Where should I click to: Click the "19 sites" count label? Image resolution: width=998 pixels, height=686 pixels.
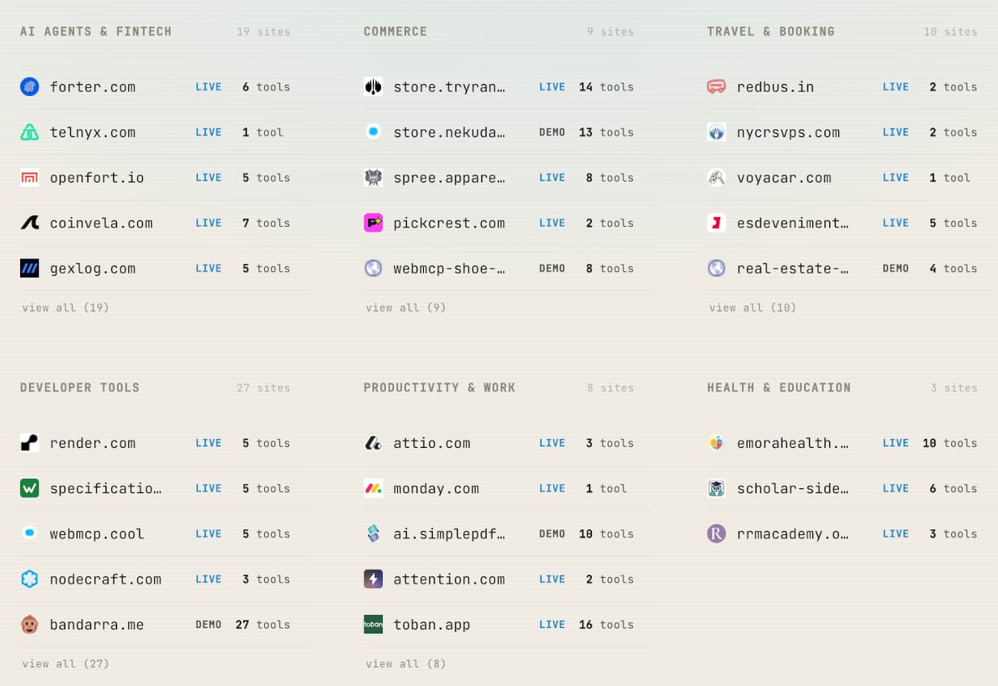click(x=263, y=32)
